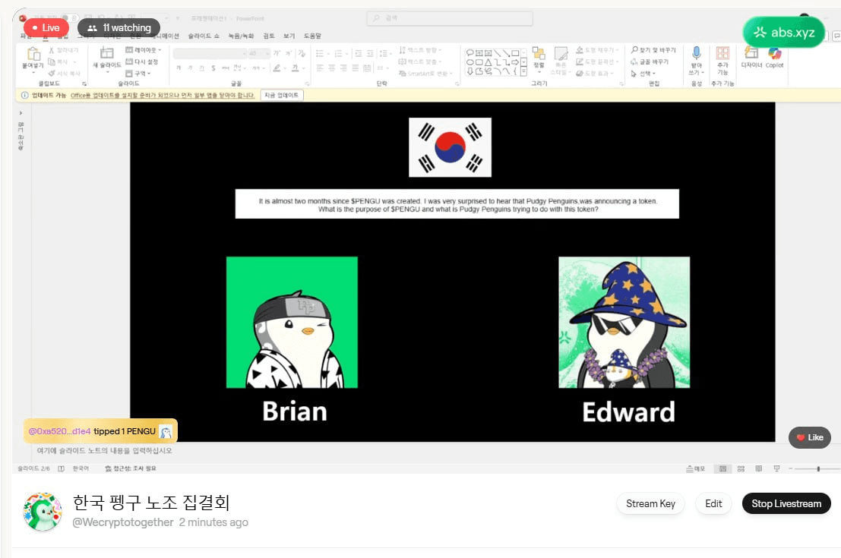
Task: Expand the shapes gallery more arrow
Action: pos(524,71)
